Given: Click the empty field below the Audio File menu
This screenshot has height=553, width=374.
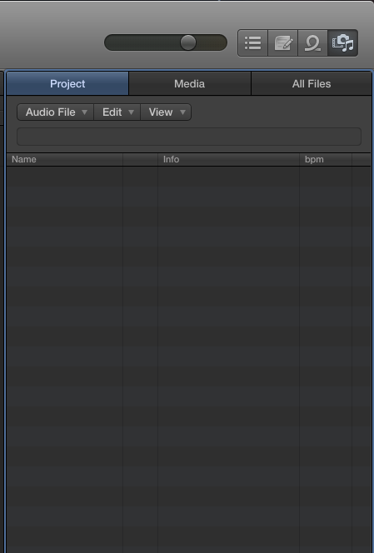Looking at the screenshot, I should (x=189, y=137).
